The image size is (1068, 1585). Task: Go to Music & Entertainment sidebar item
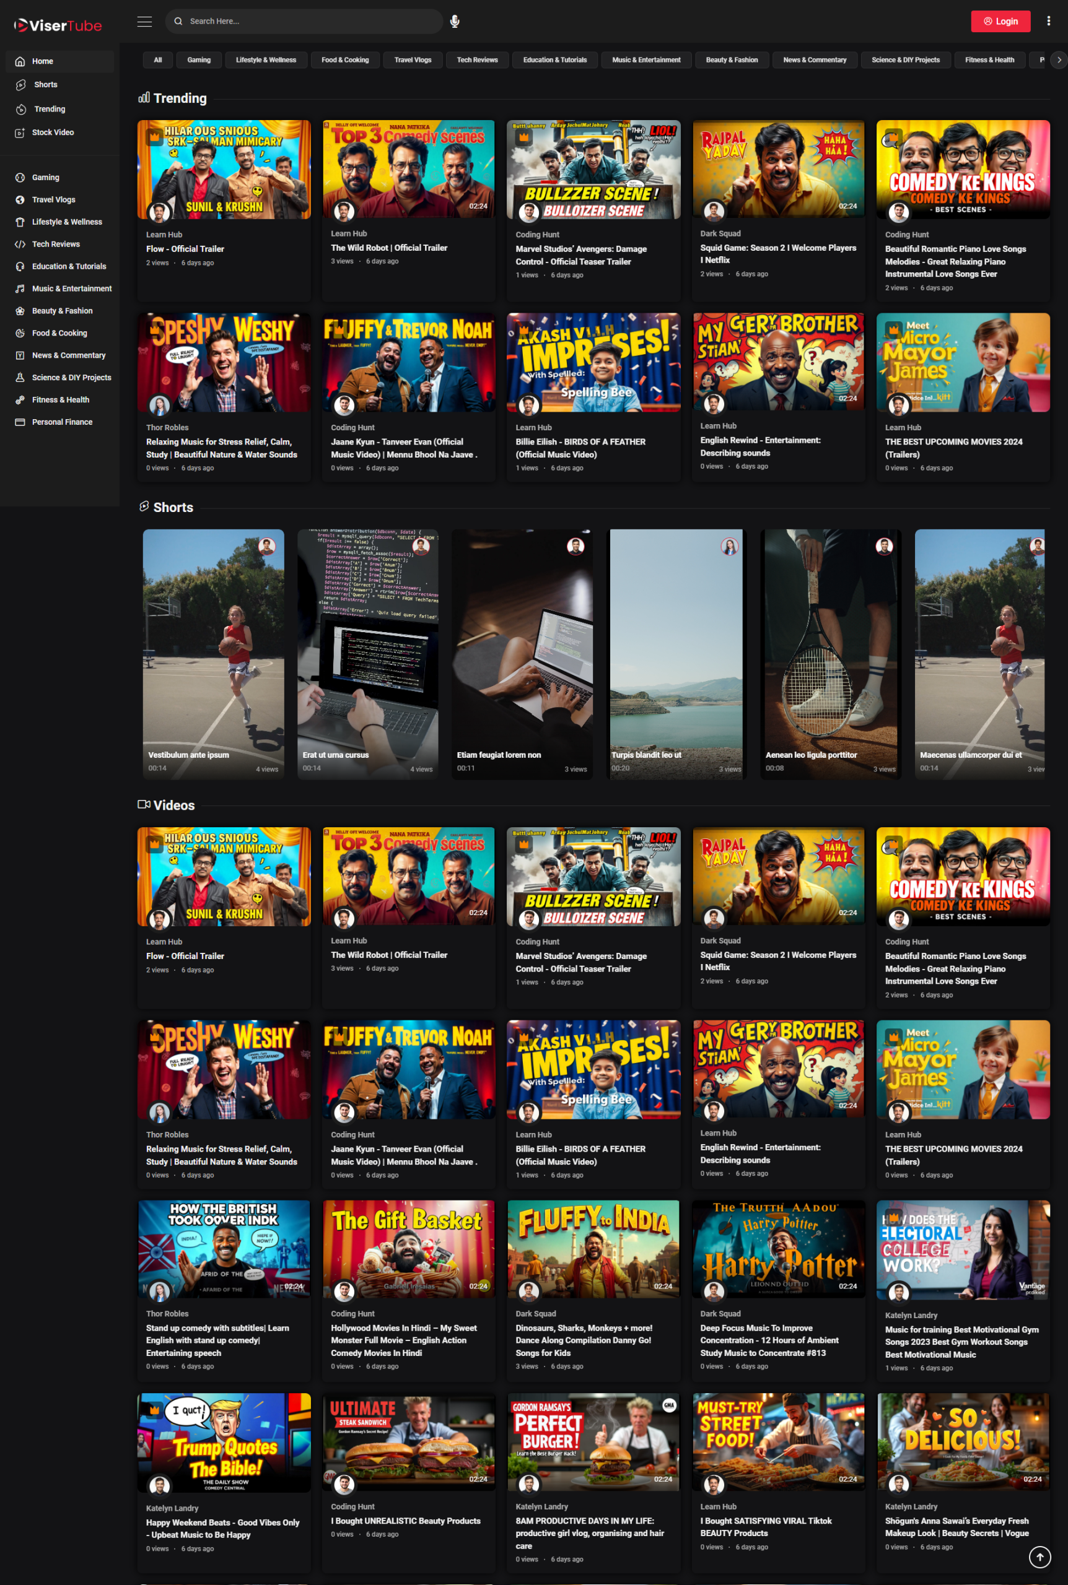71,289
